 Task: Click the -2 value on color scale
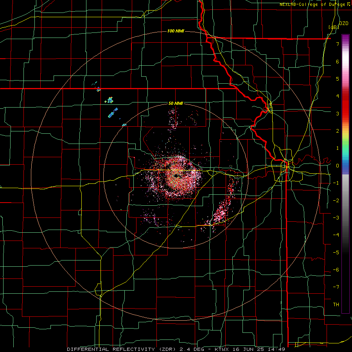pyautogui.click(x=336, y=200)
